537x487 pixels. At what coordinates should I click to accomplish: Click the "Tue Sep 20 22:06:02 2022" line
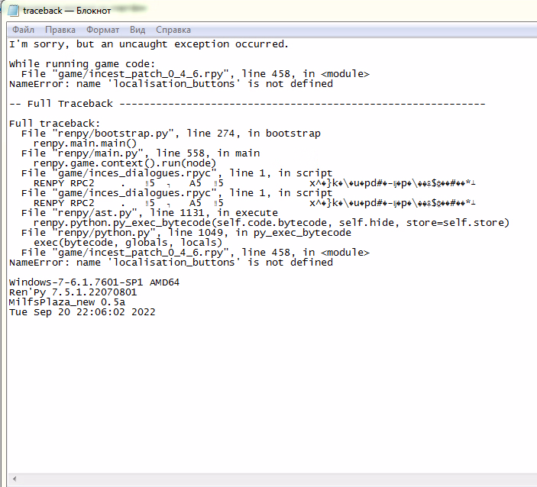82,312
